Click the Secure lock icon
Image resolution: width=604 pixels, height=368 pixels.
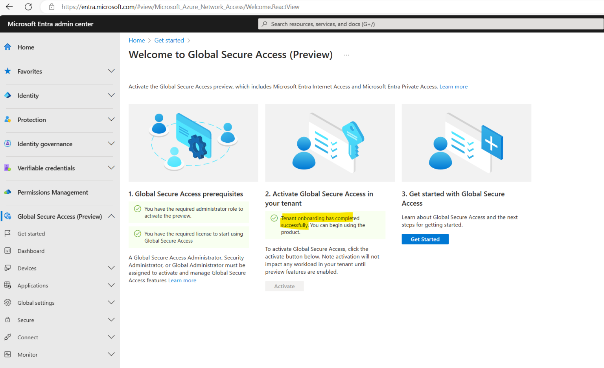tap(7, 320)
